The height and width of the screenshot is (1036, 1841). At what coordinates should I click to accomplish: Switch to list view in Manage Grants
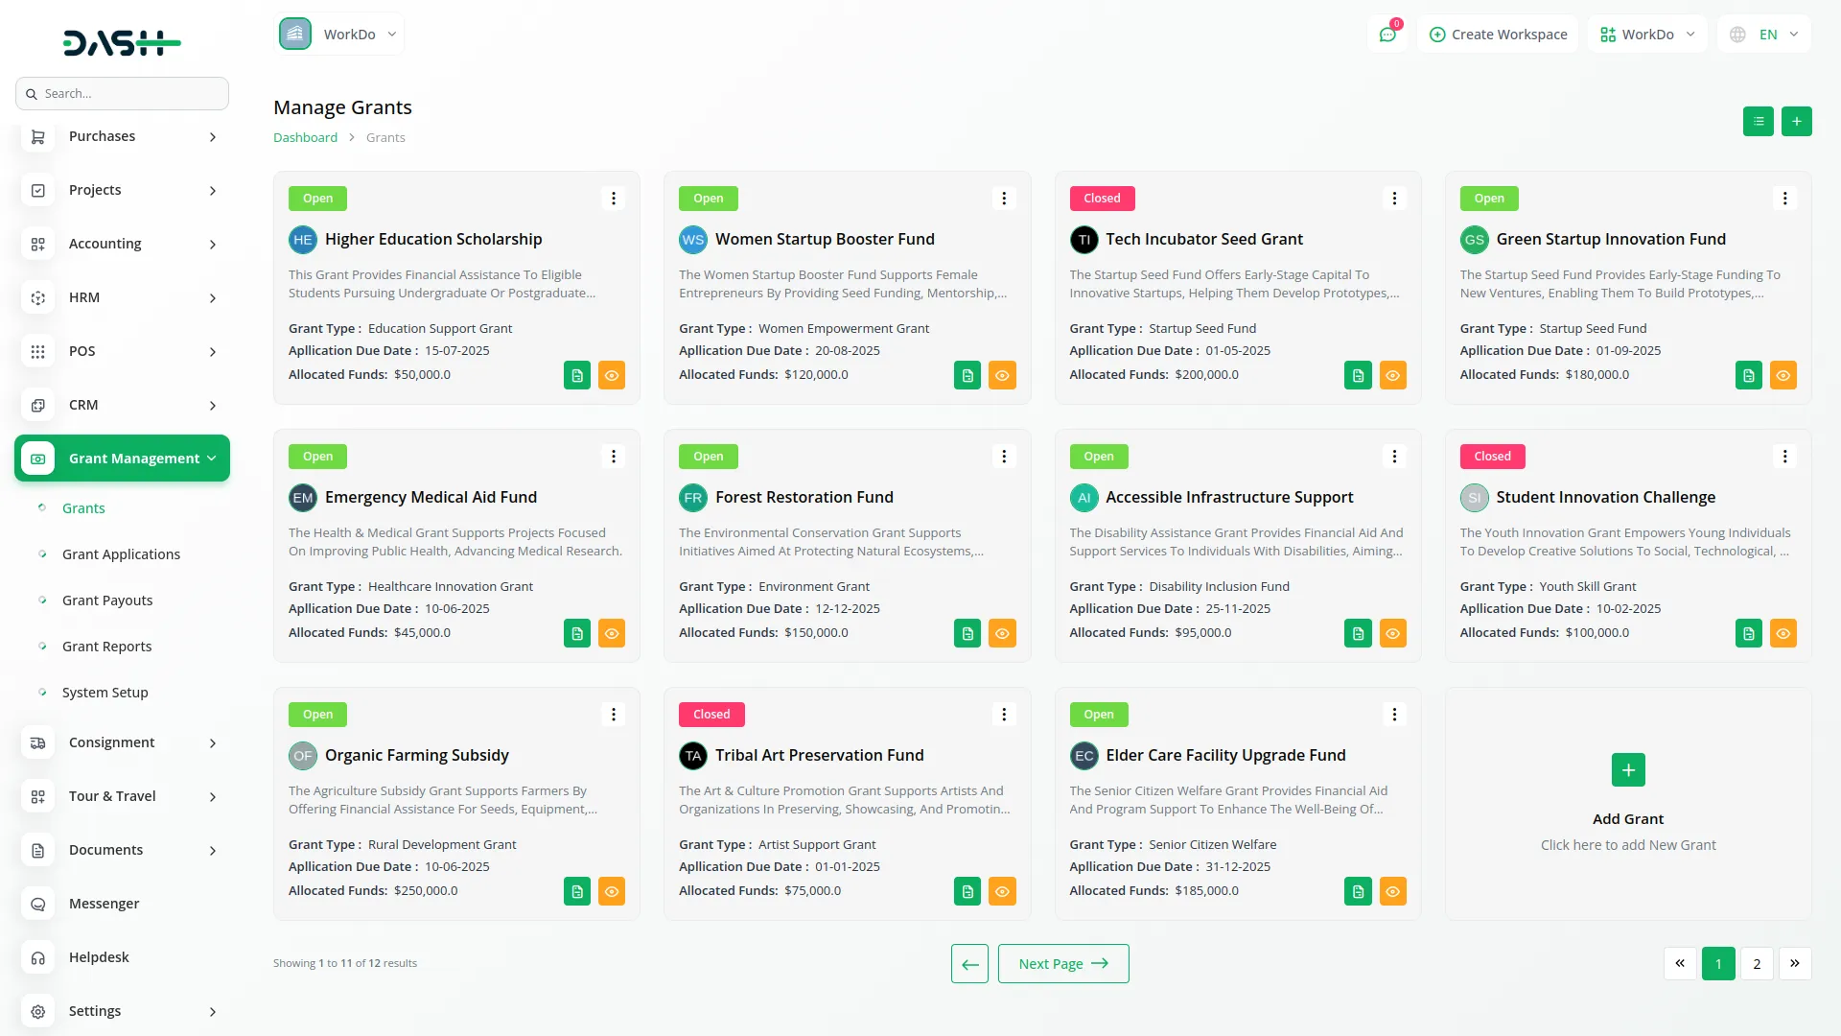pos(1758,121)
